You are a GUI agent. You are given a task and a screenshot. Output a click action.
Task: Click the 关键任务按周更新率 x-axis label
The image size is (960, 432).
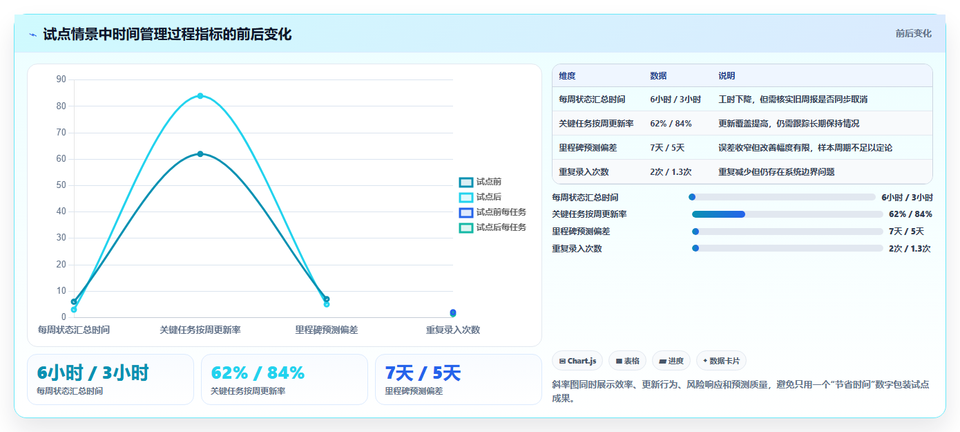click(x=200, y=330)
